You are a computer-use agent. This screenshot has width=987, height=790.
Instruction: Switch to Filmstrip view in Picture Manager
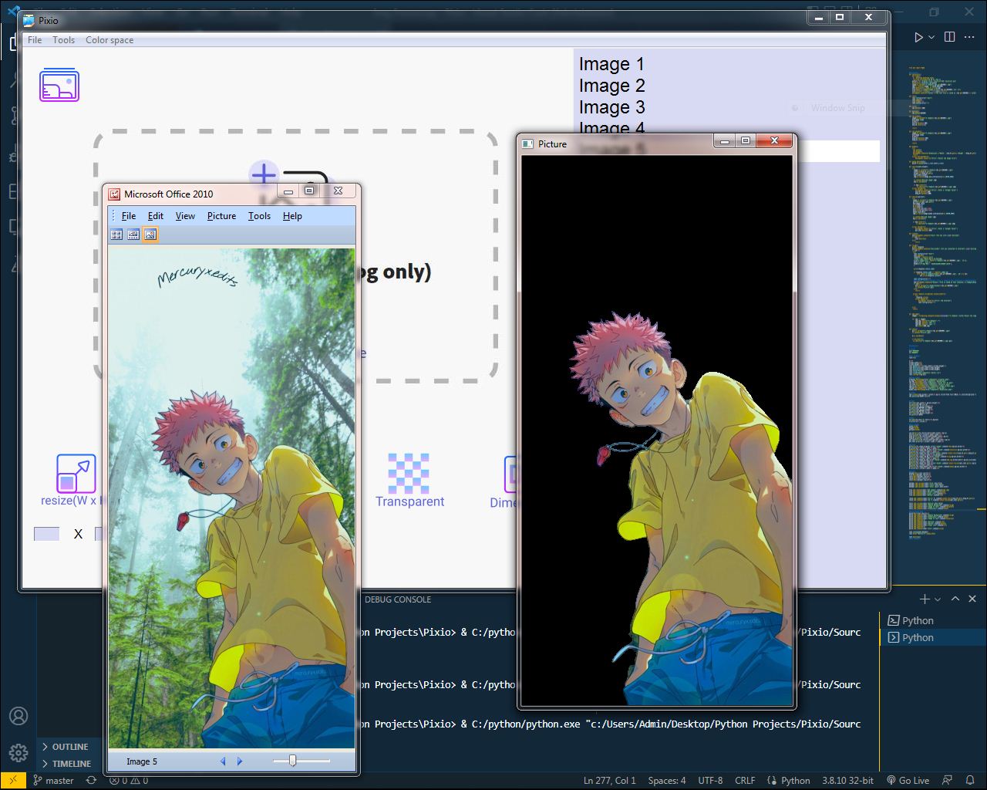[x=133, y=235]
